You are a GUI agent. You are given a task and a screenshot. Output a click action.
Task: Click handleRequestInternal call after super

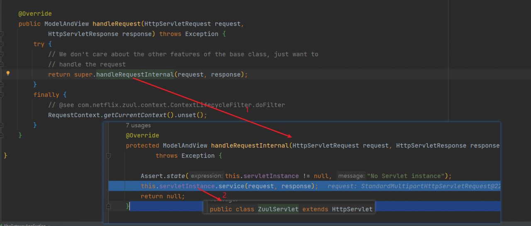pyautogui.click(x=135, y=75)
